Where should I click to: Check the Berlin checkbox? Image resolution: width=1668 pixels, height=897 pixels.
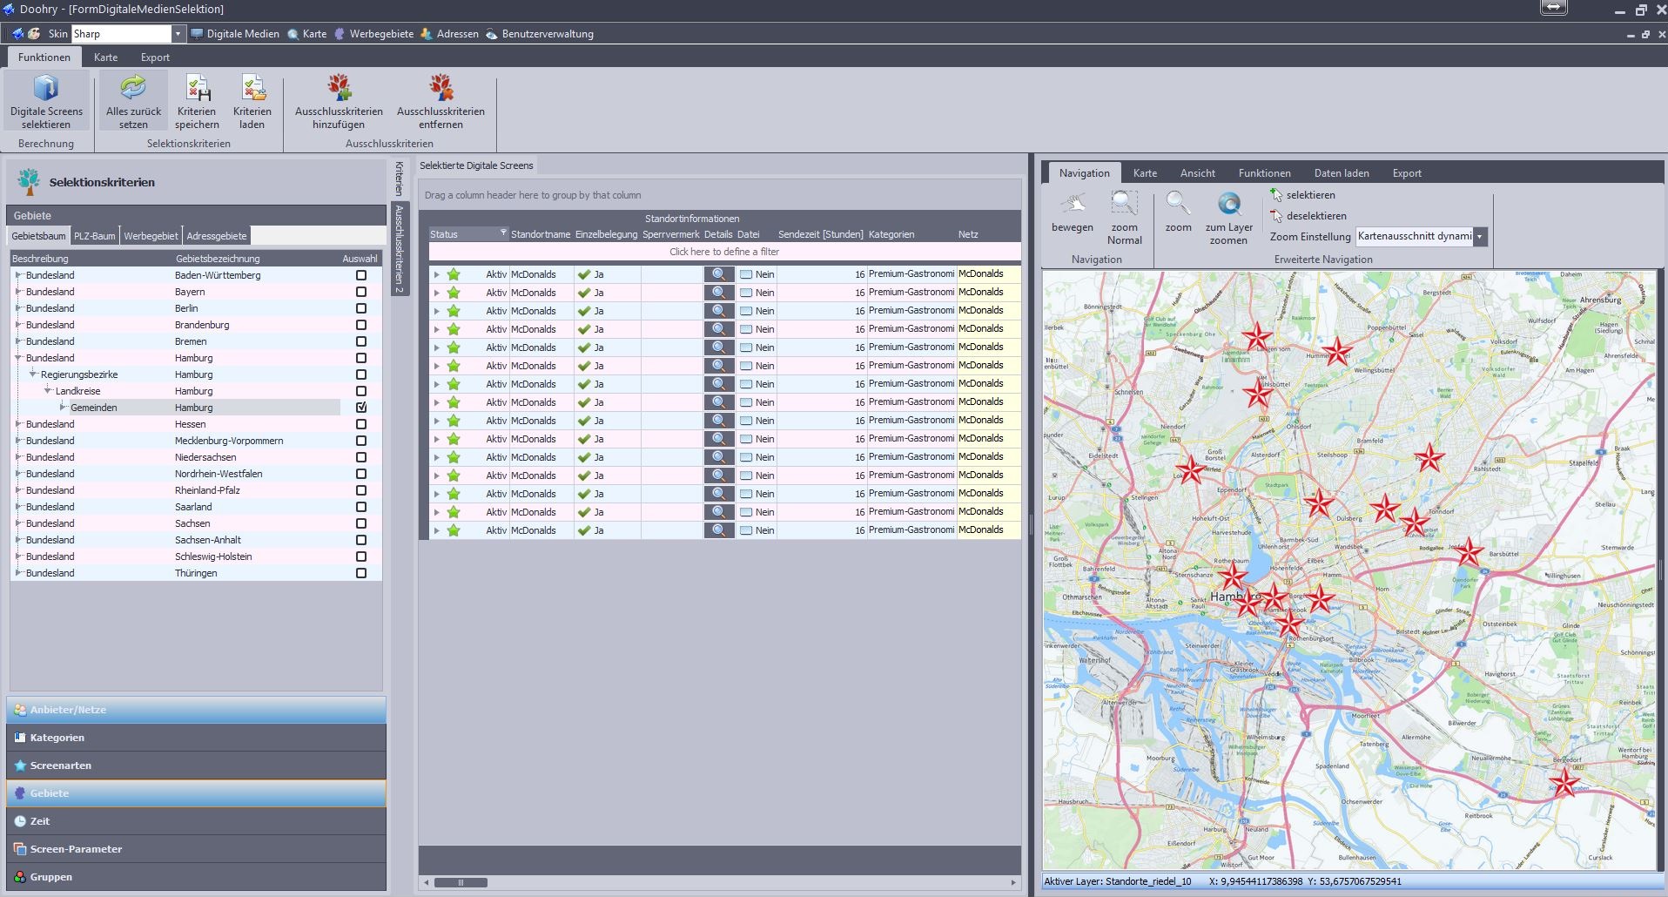click(x=361, y=308)
